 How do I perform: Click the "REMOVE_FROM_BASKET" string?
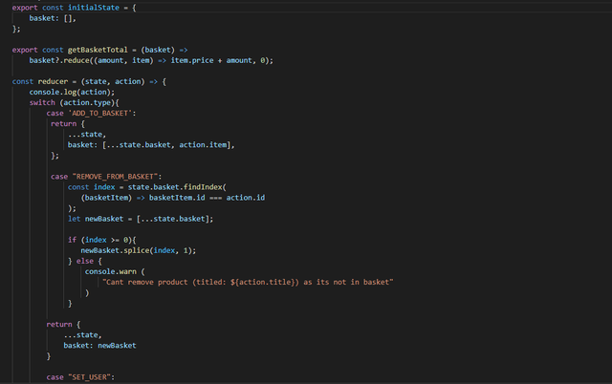click(x=115, y=176)
